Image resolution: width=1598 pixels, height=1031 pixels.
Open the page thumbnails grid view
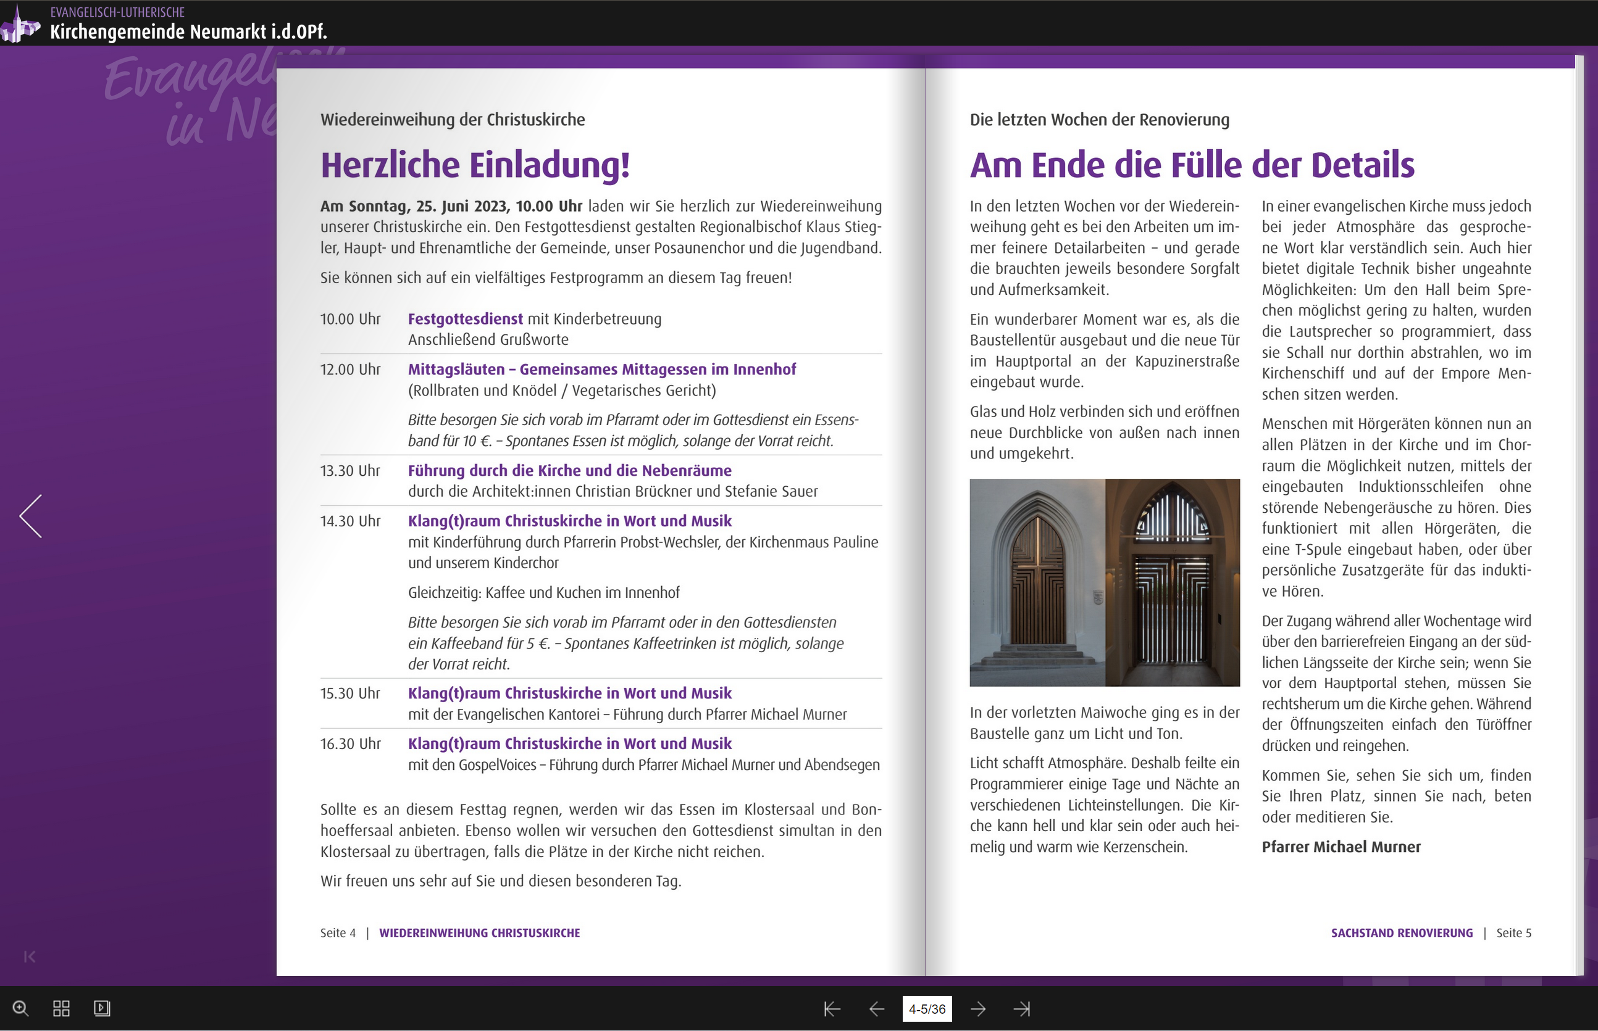[x=62, y=1008]
